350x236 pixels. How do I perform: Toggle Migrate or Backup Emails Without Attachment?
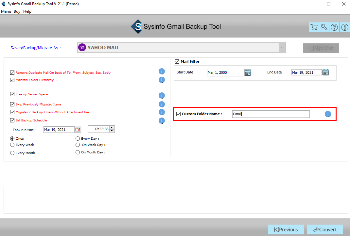pos(12,112)
